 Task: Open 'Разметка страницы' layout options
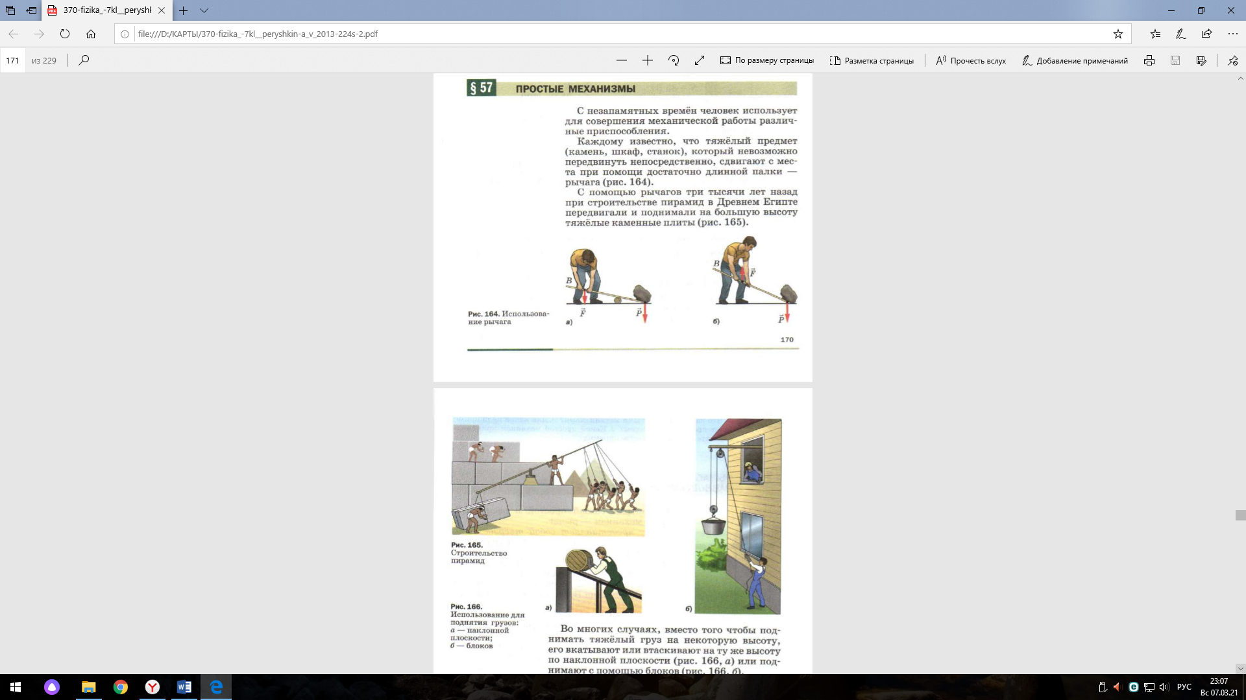(872, 60)
